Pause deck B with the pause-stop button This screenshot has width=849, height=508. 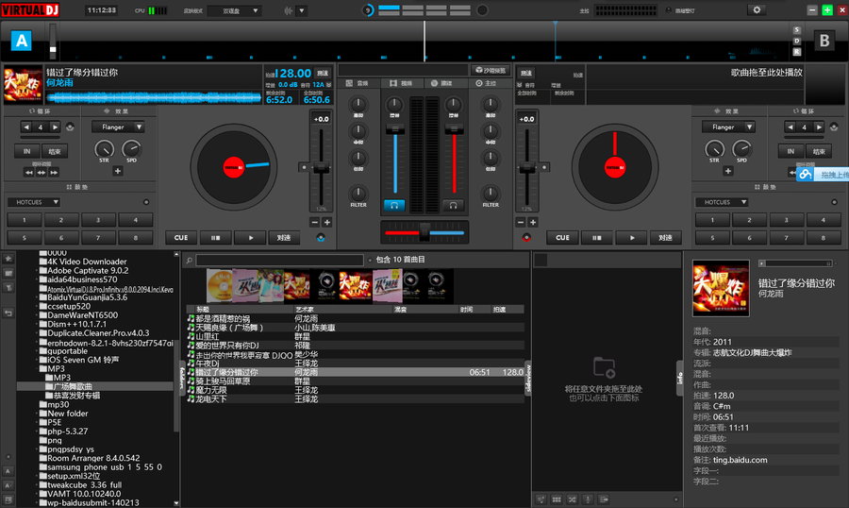pos(597,237)
